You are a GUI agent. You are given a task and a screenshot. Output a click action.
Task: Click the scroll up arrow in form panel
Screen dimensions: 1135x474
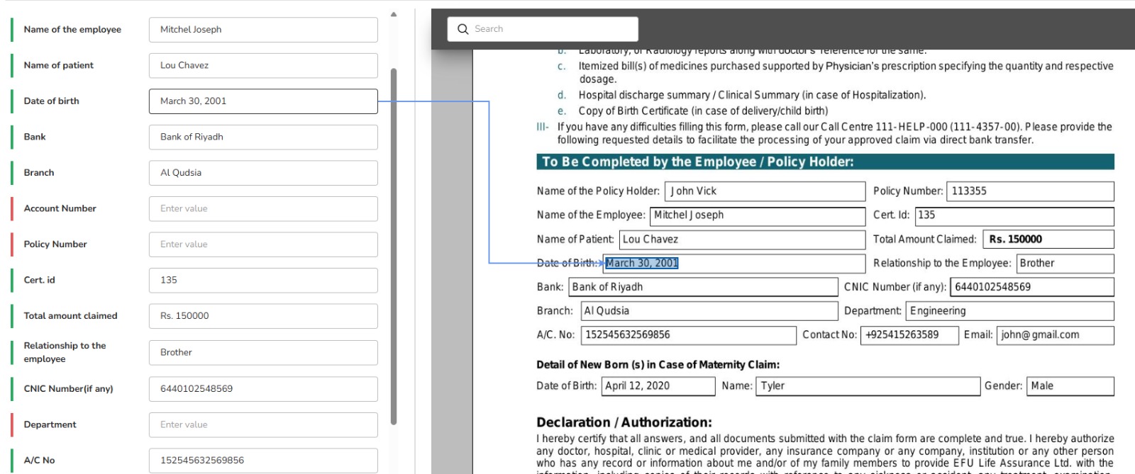(x=394, y=14)
